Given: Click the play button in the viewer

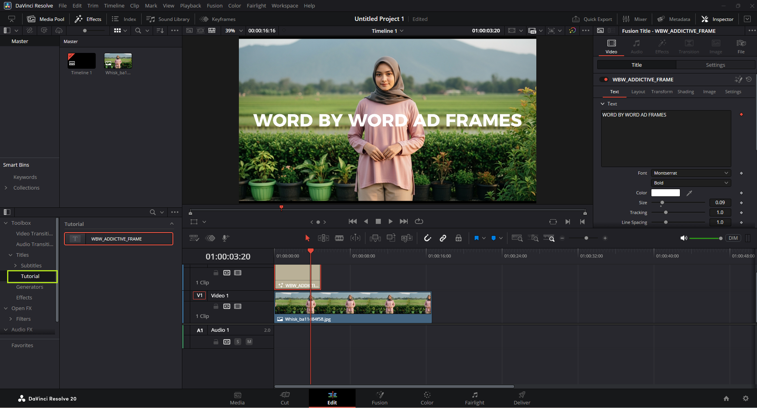Looking at the screenshot, I should pyautogui.click(x=390, y=222).
